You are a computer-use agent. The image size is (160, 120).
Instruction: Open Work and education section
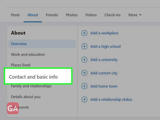pyautogui.click(x=28, y=54)
